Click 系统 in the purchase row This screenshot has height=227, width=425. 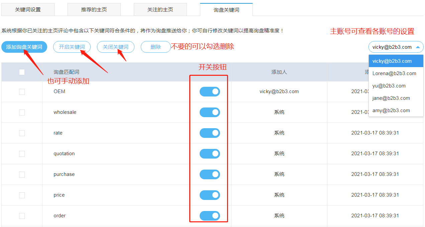pyautogui.click(x=279, y=174)
